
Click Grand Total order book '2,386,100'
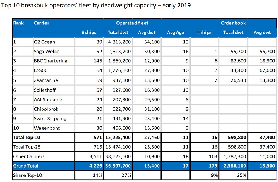click(x=235, y=166)
